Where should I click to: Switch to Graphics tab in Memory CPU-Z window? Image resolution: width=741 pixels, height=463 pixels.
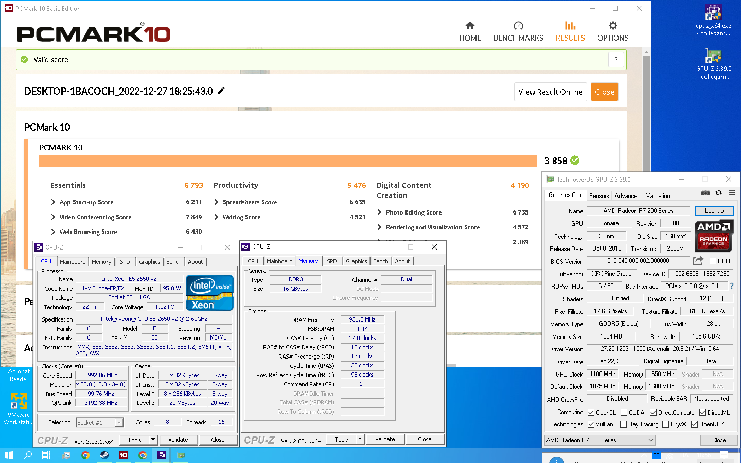[x=357, y=261]
